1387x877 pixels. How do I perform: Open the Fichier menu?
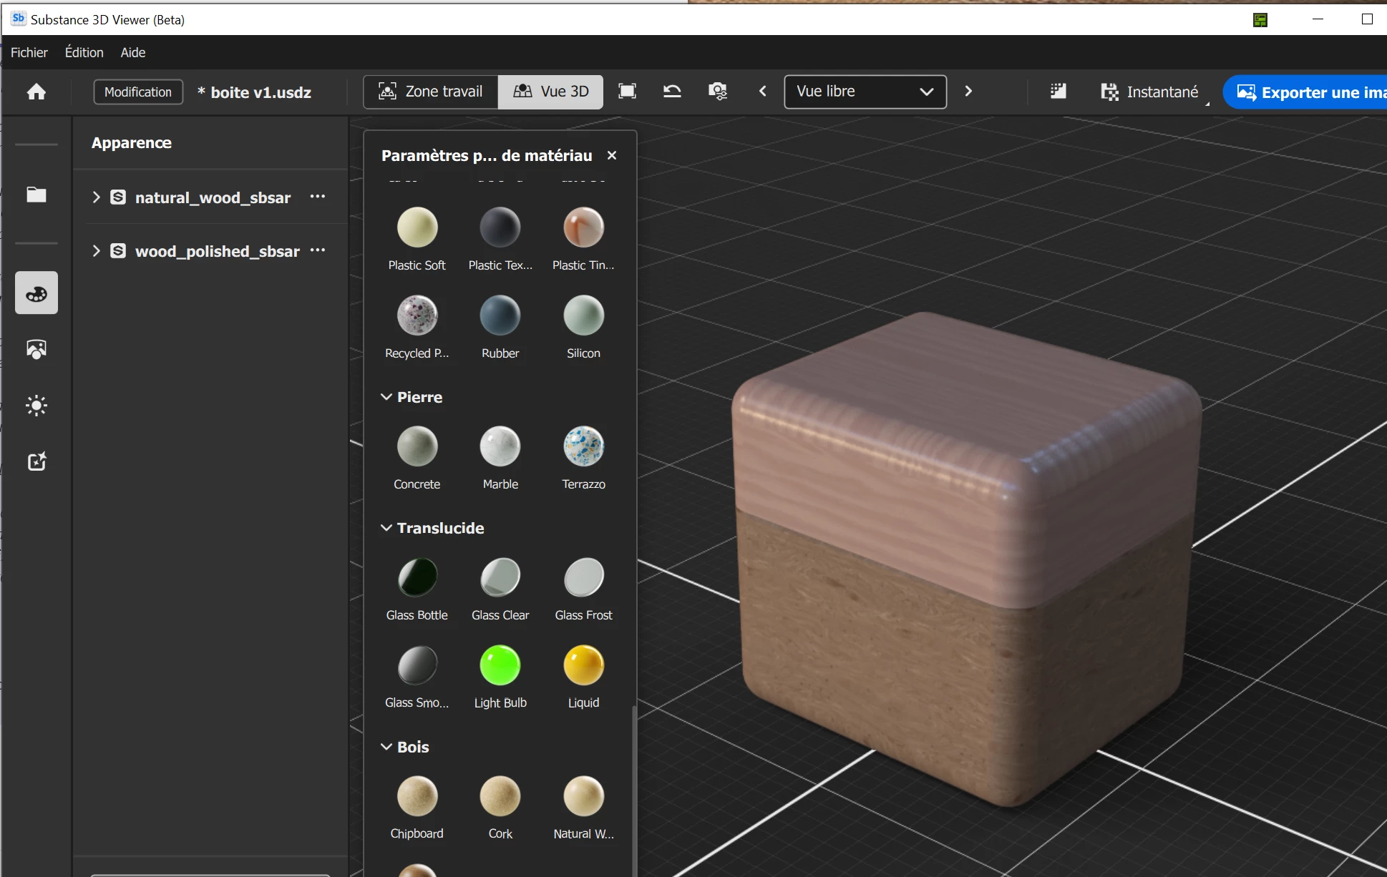[x=29, y=52]
